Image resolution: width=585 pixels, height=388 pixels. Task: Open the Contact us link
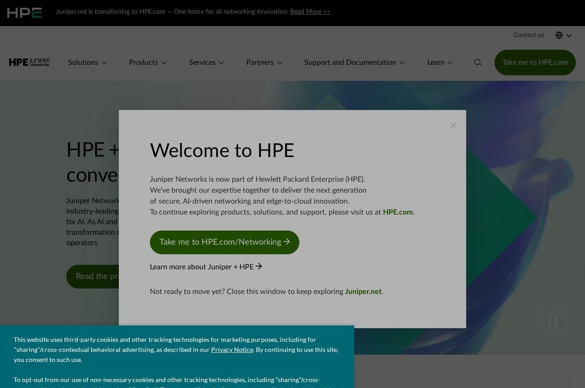point(529,35)
